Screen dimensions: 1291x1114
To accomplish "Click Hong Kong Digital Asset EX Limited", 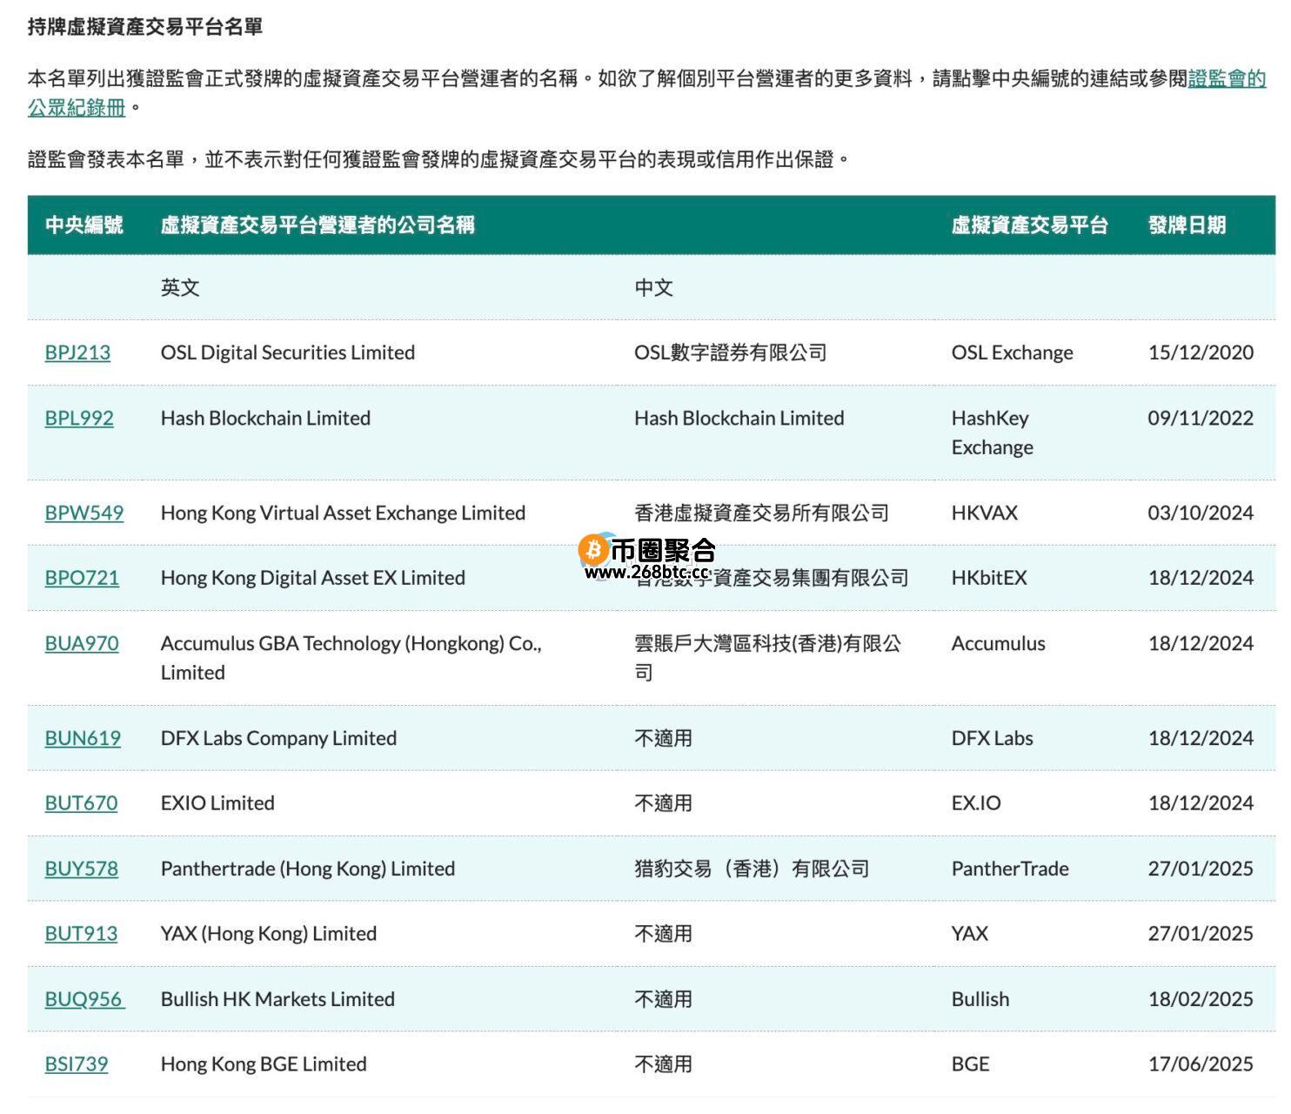I will [313, 578].
